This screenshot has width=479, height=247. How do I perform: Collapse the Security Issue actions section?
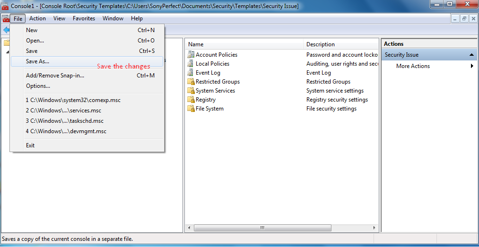pyautogui.click(x=471, y=55)
